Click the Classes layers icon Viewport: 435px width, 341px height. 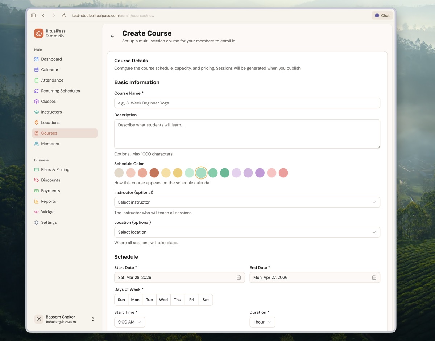[36, 101]
